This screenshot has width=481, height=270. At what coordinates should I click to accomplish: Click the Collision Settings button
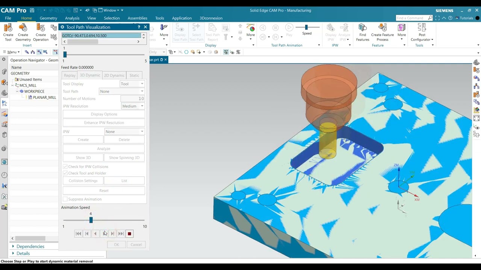pyautogui.click(x=83, y=181)
